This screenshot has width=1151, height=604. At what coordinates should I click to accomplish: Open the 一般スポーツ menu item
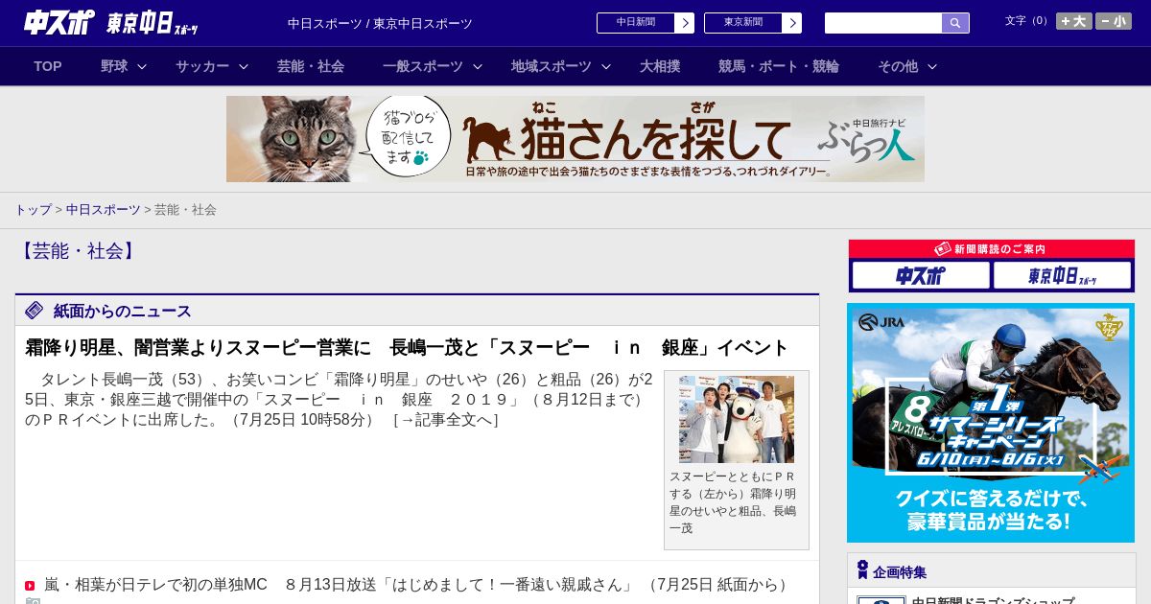(423, 66)
